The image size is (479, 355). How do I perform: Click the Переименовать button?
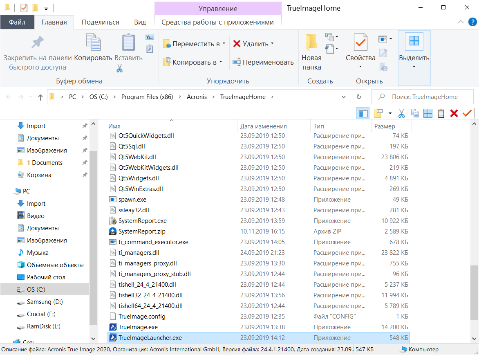point(263,62)
